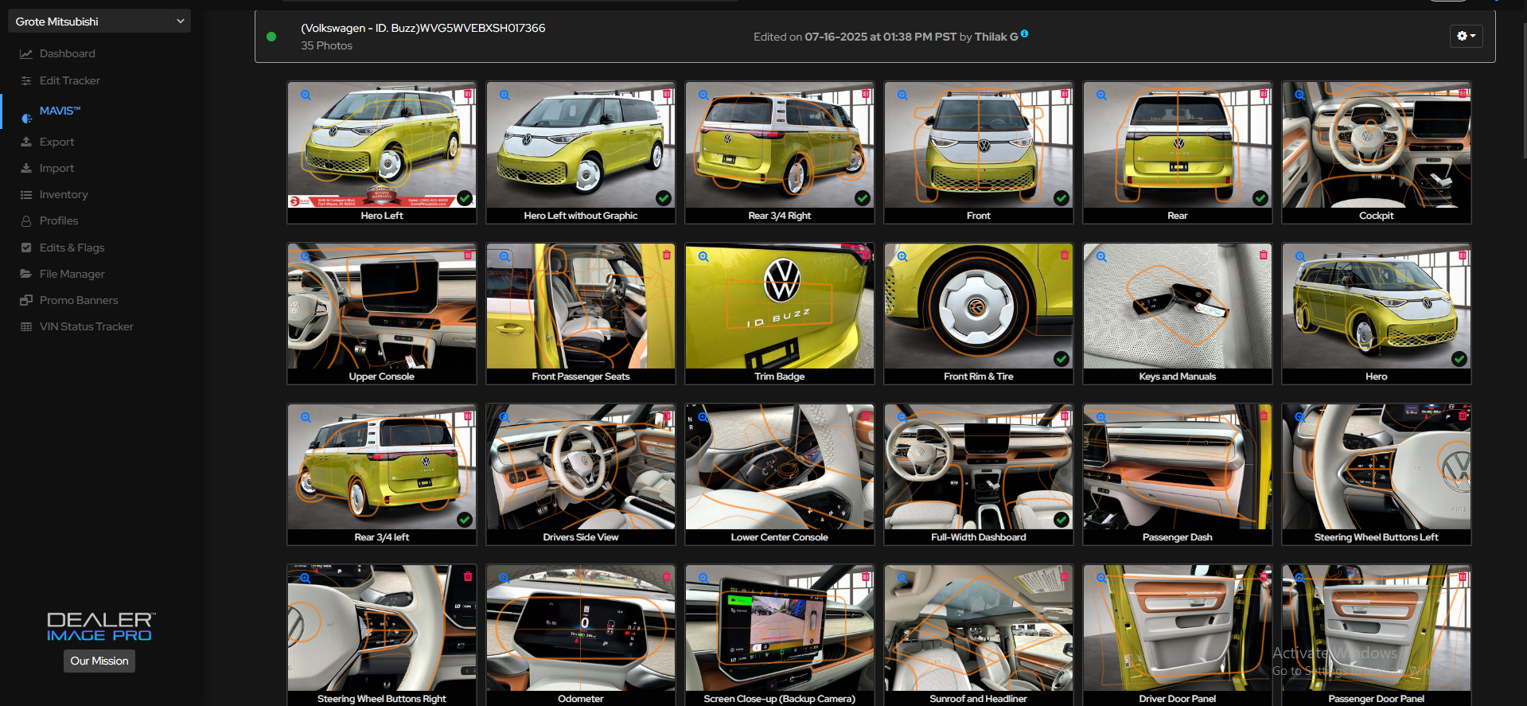Magnify the Lower Center Console photo
Screen dimensions: 1527x706
[703, 418]
